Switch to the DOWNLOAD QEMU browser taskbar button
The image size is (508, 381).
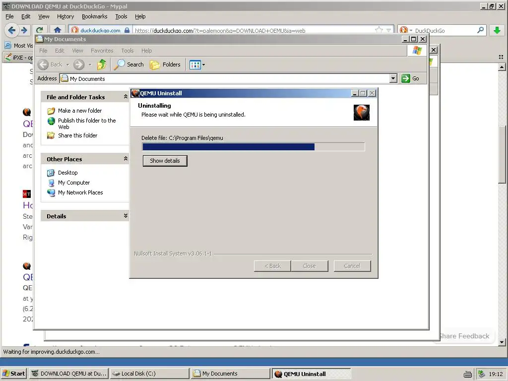(x=69, y=374)
